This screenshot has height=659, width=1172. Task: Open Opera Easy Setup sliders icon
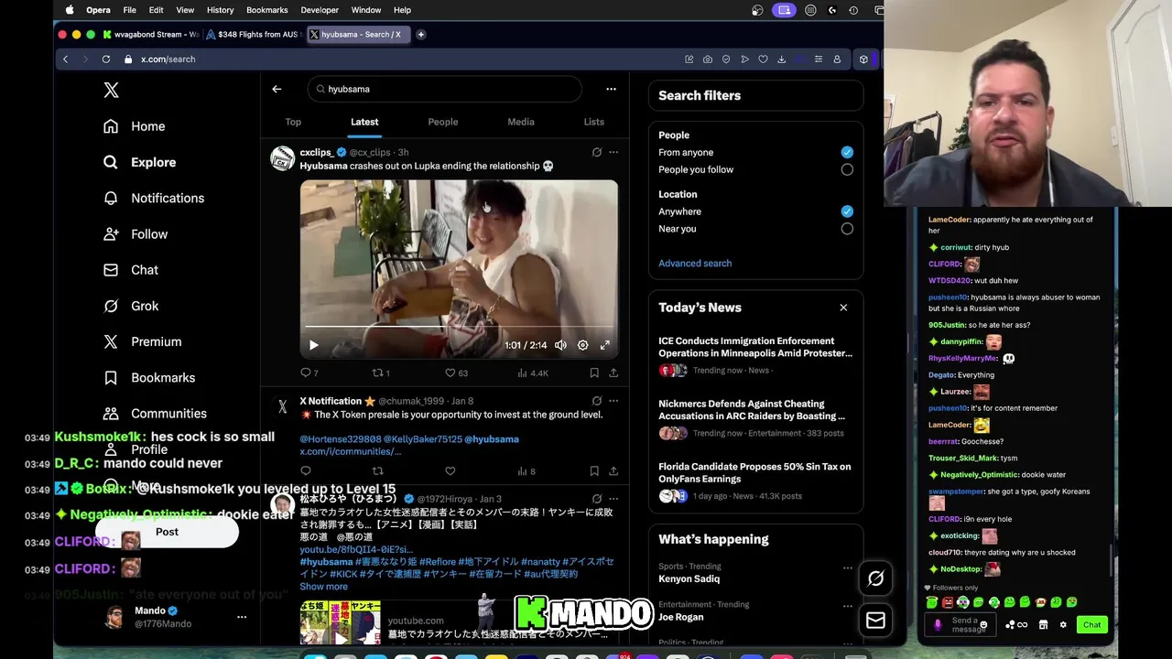click(819, 59)
